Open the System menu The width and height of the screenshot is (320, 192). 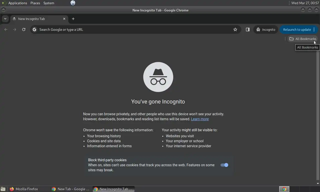[x=49, y=3]
